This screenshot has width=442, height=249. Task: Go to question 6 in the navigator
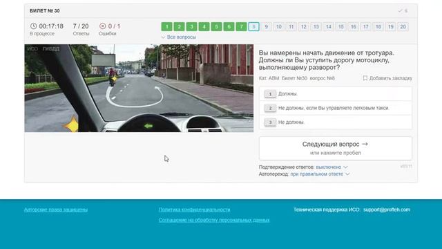click(x=229, y=27)
